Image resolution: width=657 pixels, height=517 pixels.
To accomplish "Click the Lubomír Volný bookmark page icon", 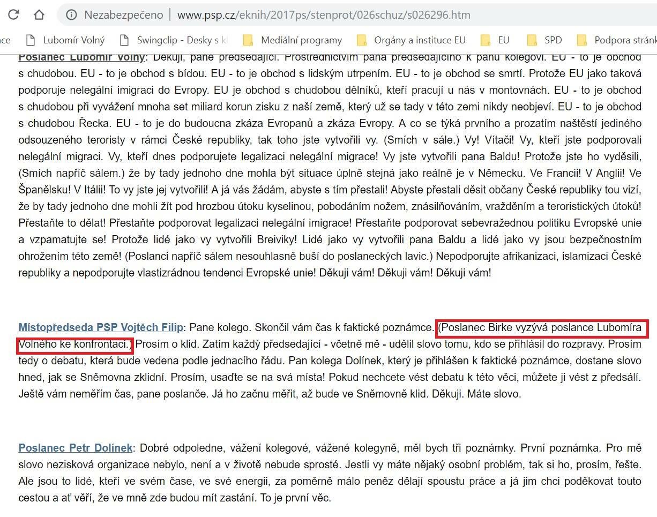I will coord(31,40).
